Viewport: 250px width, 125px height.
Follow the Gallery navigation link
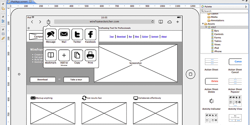(145, 37)
